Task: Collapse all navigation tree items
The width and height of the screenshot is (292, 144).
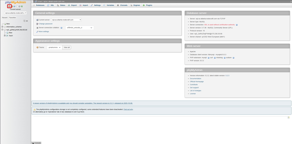Action: [24, 21]
